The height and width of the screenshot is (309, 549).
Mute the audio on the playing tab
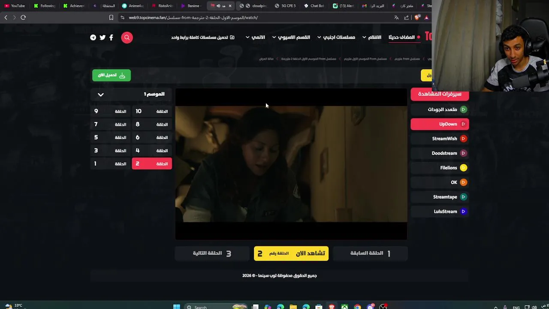(218, 6)
